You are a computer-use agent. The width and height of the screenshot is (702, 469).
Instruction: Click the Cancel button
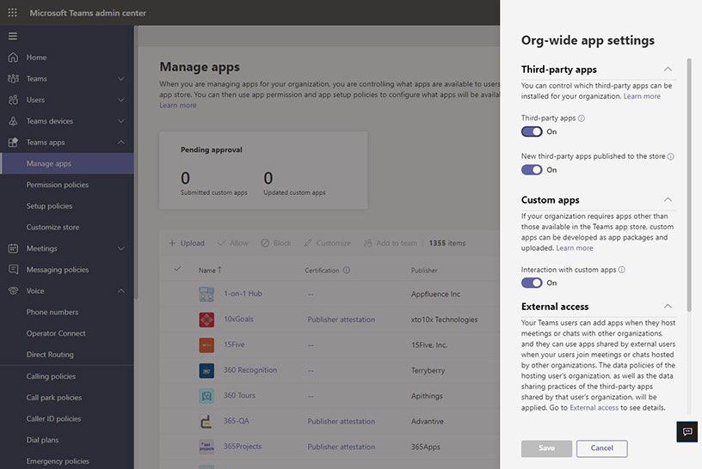pos(601,448)
